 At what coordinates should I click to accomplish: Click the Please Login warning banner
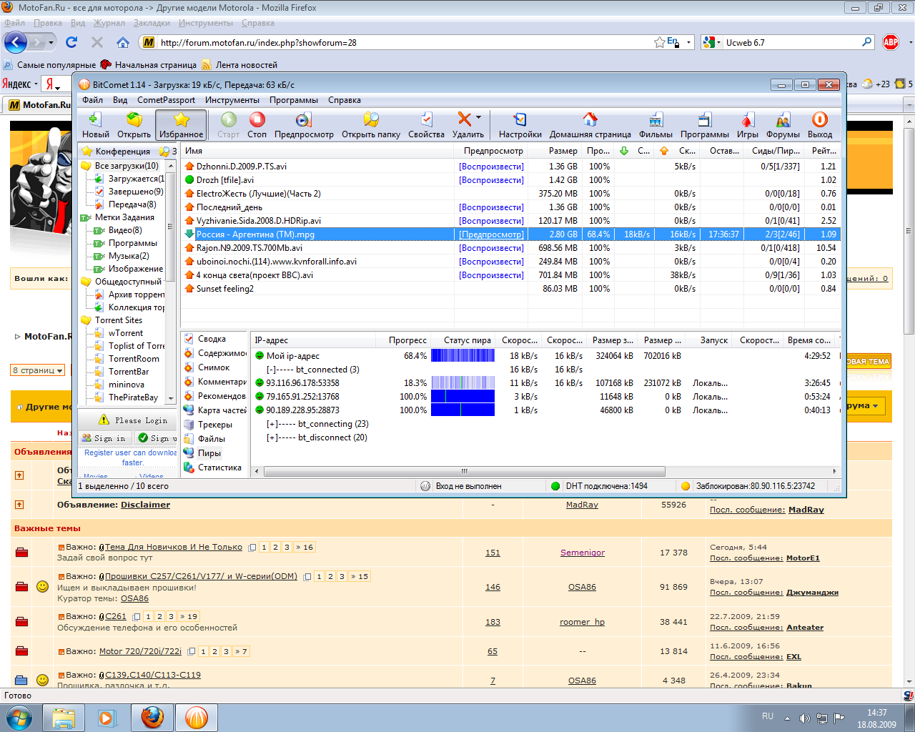click(x=134, y=420)
